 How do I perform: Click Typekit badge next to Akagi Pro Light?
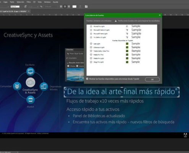(127, 62)
